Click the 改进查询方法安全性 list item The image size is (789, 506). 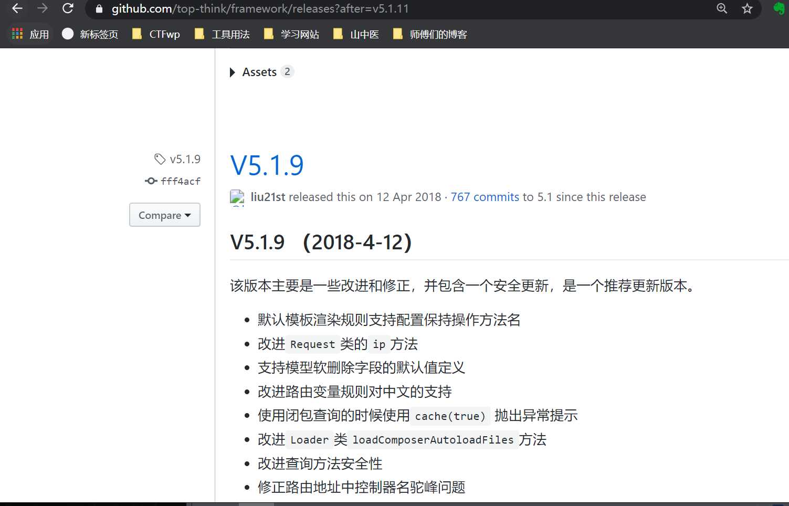click(320, 463)
